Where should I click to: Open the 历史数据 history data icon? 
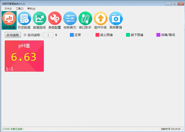point(24,20)
